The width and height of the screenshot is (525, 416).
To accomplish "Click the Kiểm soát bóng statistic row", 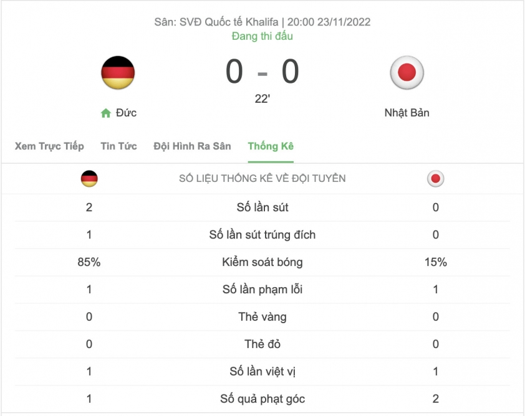I will (x=262, y=262).
